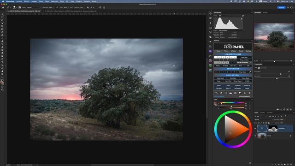This screenshot has width=295, height=166.
Task: Toggle layer filtering switch on Layers panel
Action: (285, 116)
